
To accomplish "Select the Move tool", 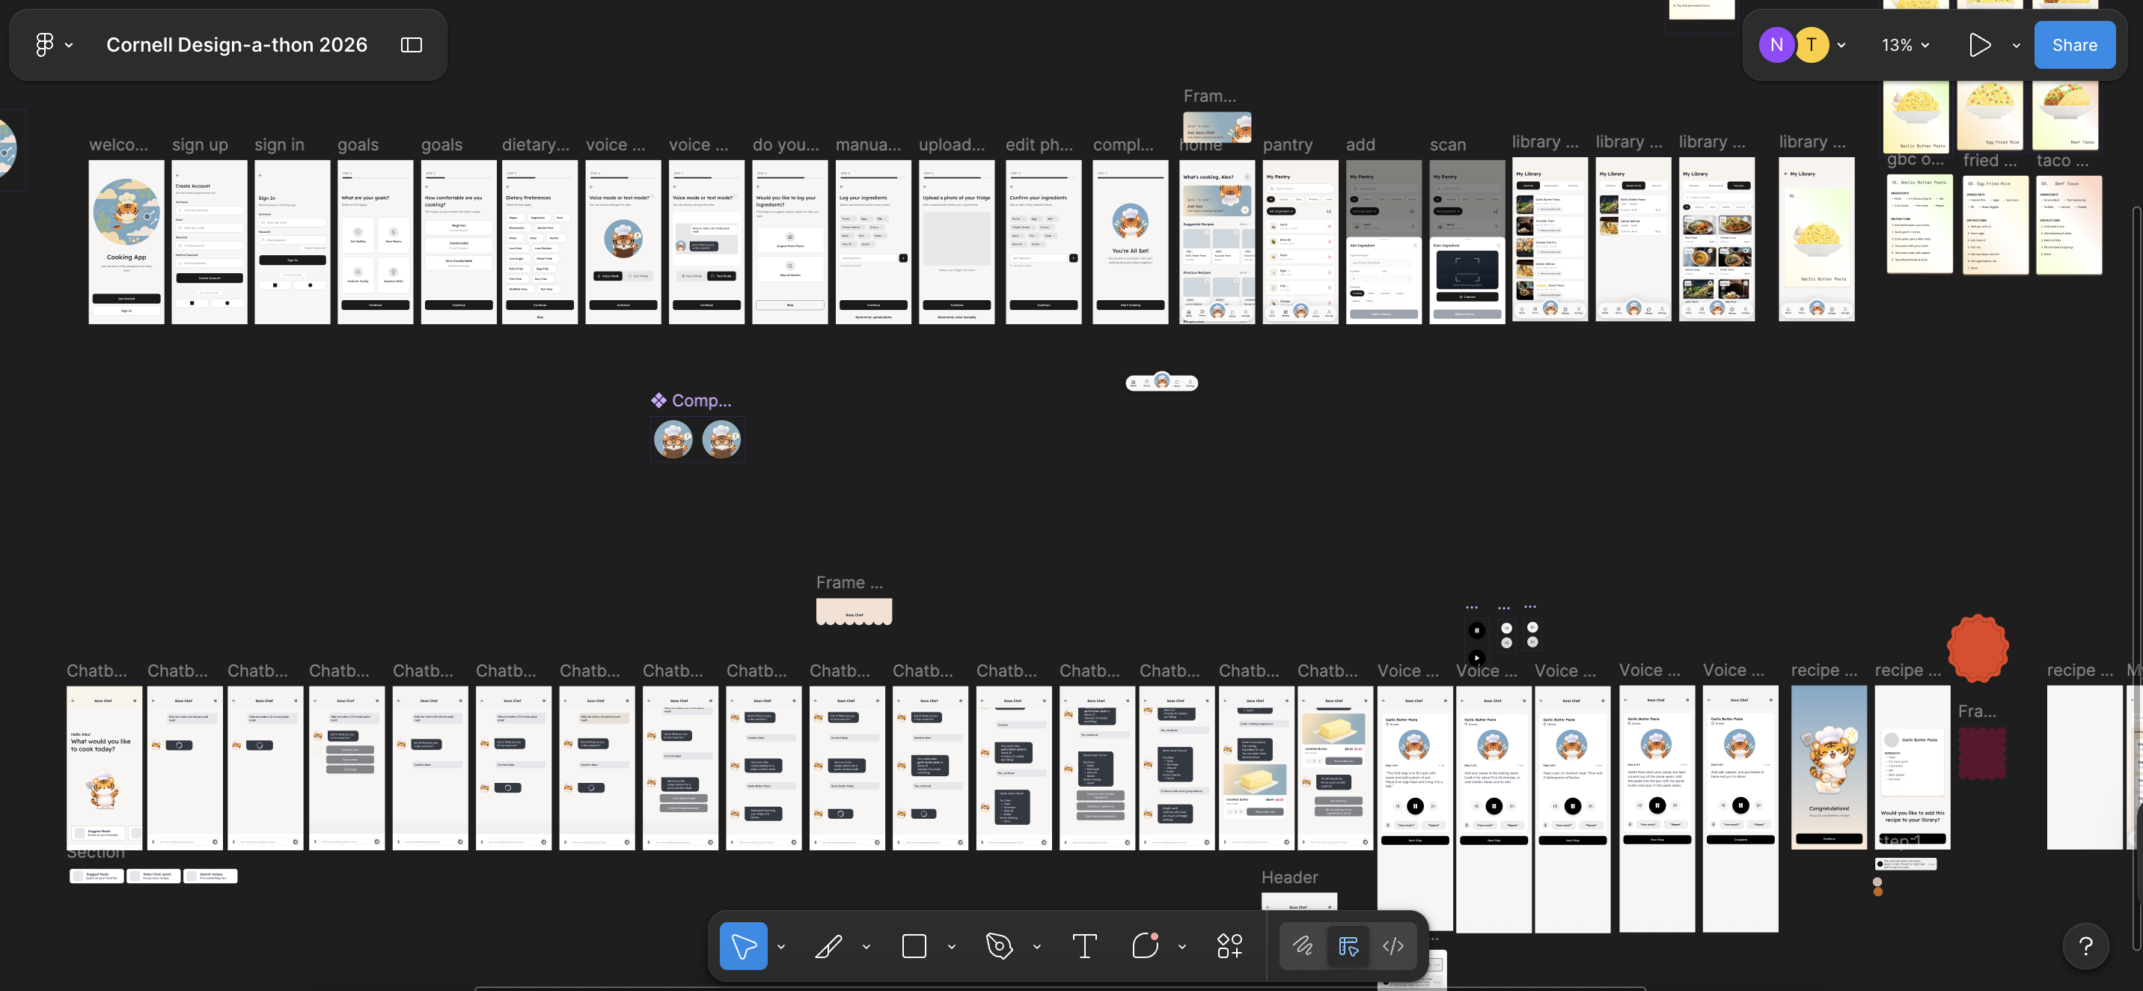I will pyautogui.click(x=743, y=946).
